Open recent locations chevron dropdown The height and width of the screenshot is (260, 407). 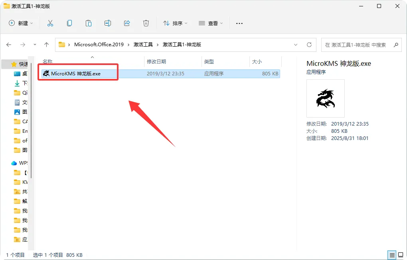coord(35,45)
